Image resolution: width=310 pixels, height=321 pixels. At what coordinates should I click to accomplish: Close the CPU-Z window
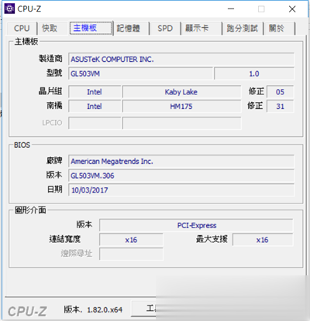click(292, 9)
